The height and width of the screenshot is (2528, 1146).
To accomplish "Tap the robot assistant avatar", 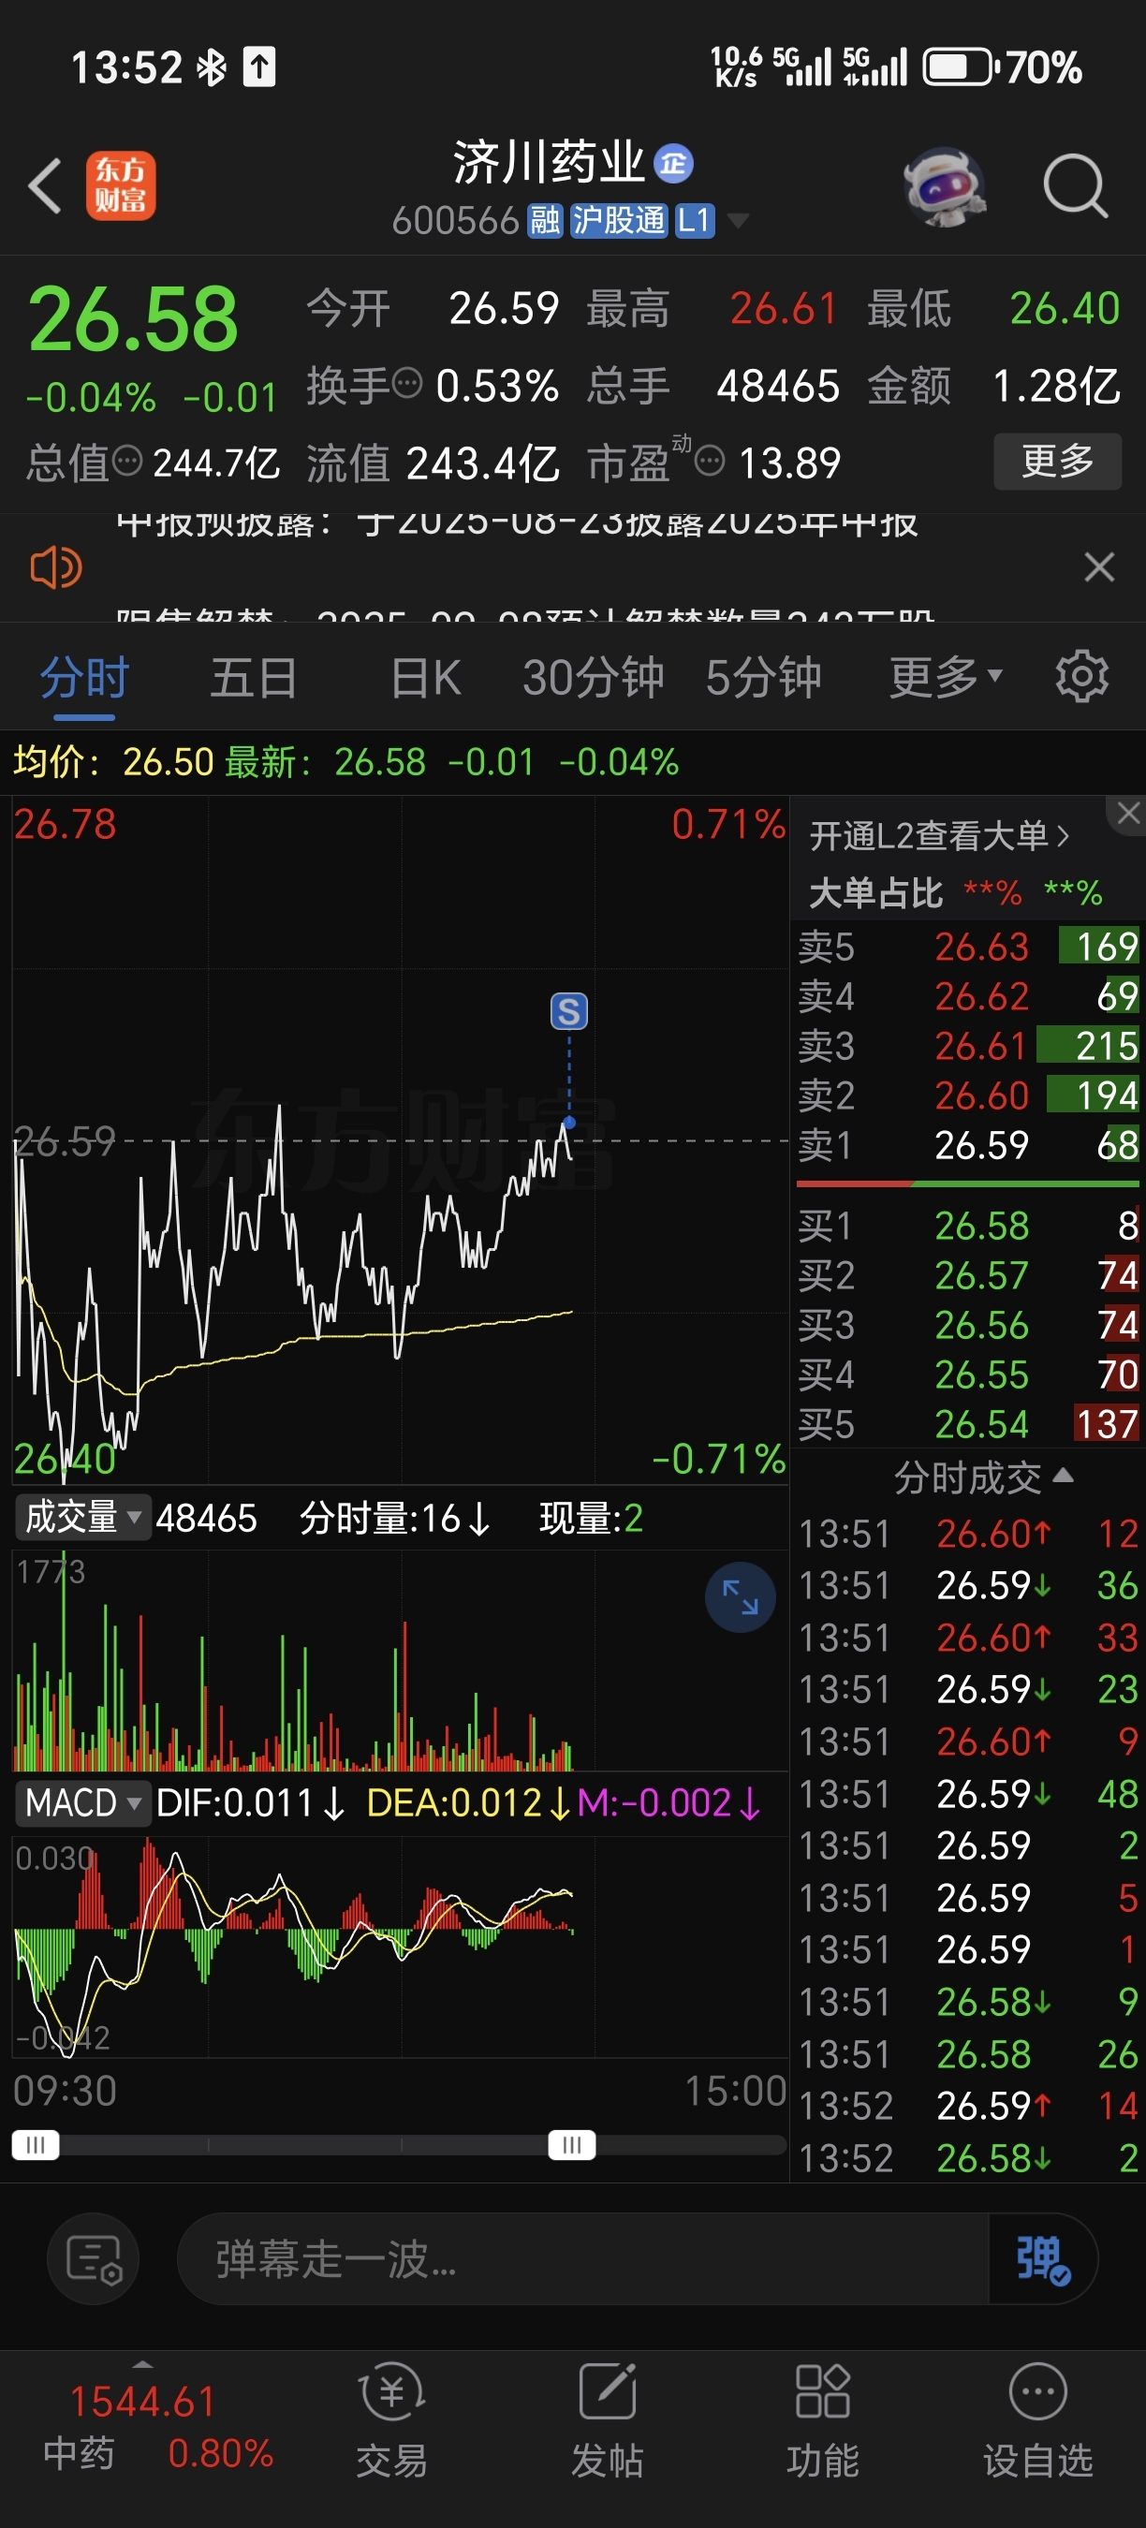I will [944, 185].
